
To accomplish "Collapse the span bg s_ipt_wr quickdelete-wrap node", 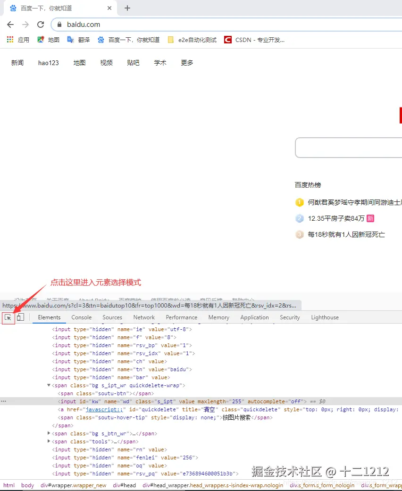I will [49, 385].
